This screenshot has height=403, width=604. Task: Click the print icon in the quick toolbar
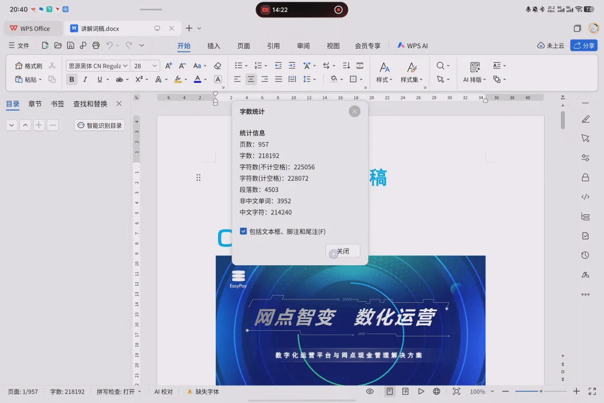pos(96,45)
